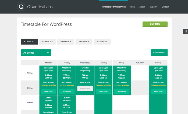The width and height of the screenshot is (188, 114).
Task: Click 12:00 pm end time on Thursday
Action: coord(103,78)
